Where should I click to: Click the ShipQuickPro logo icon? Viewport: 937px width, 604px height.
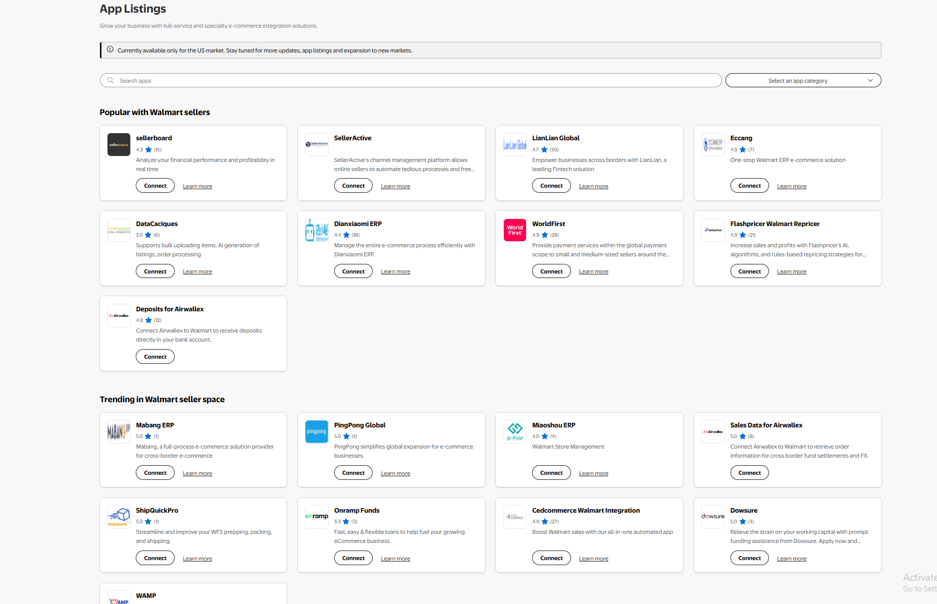[119, 517]
